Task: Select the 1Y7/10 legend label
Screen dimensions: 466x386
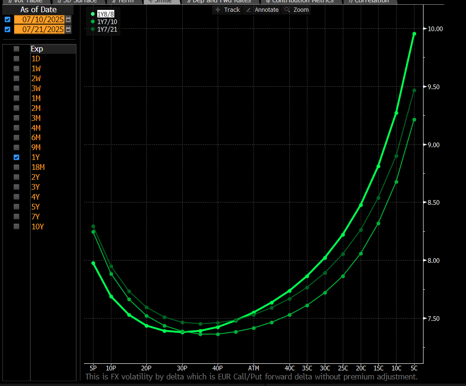Action: pyautogui.click(x=107, y=22)
